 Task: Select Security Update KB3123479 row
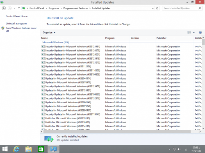point(121,86)
